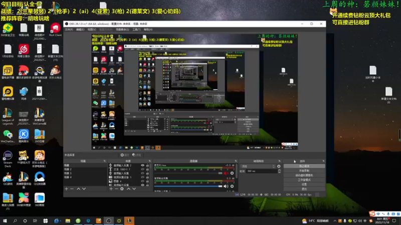Move source down in sources toolbar

click(x=134, y=189)
